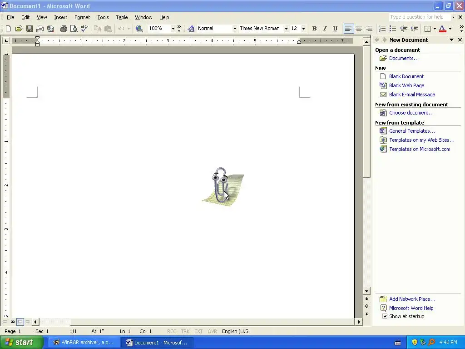The height and width of the screenshot is (349, 465).
Task: Run the Spelling and Grammar check icon
Action: pyautogui.click(x=84, y=29)
